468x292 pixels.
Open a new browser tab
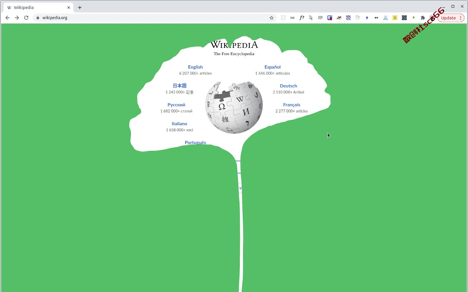pos(80,7)
